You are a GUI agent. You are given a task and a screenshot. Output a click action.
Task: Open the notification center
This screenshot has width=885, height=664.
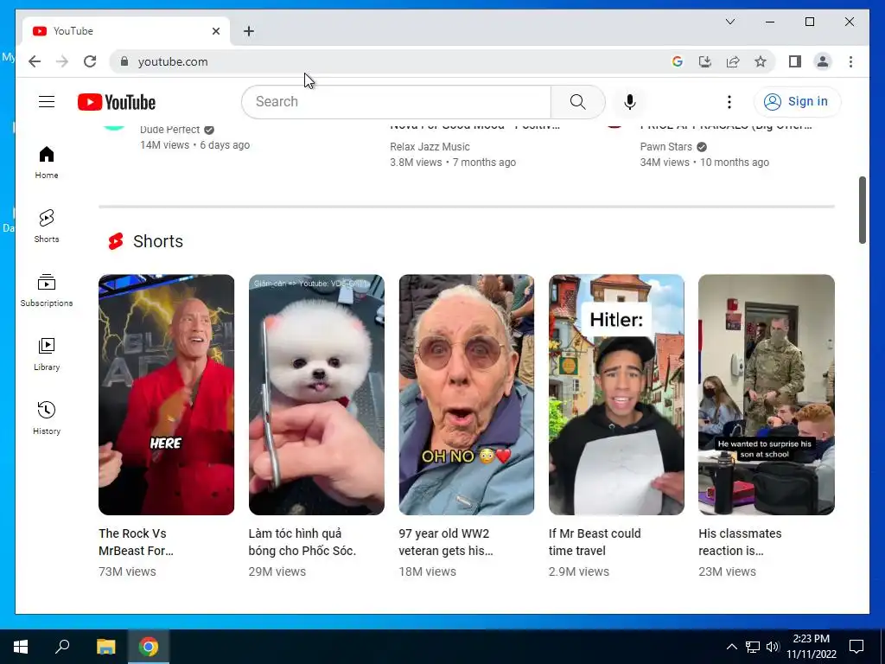(x=856, y=647)
